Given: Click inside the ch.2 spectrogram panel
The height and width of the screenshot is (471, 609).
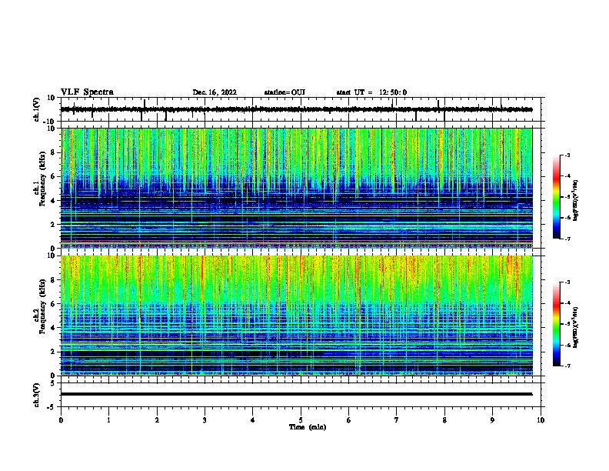Looking at the screenshot, I should [x=296, y=316].
